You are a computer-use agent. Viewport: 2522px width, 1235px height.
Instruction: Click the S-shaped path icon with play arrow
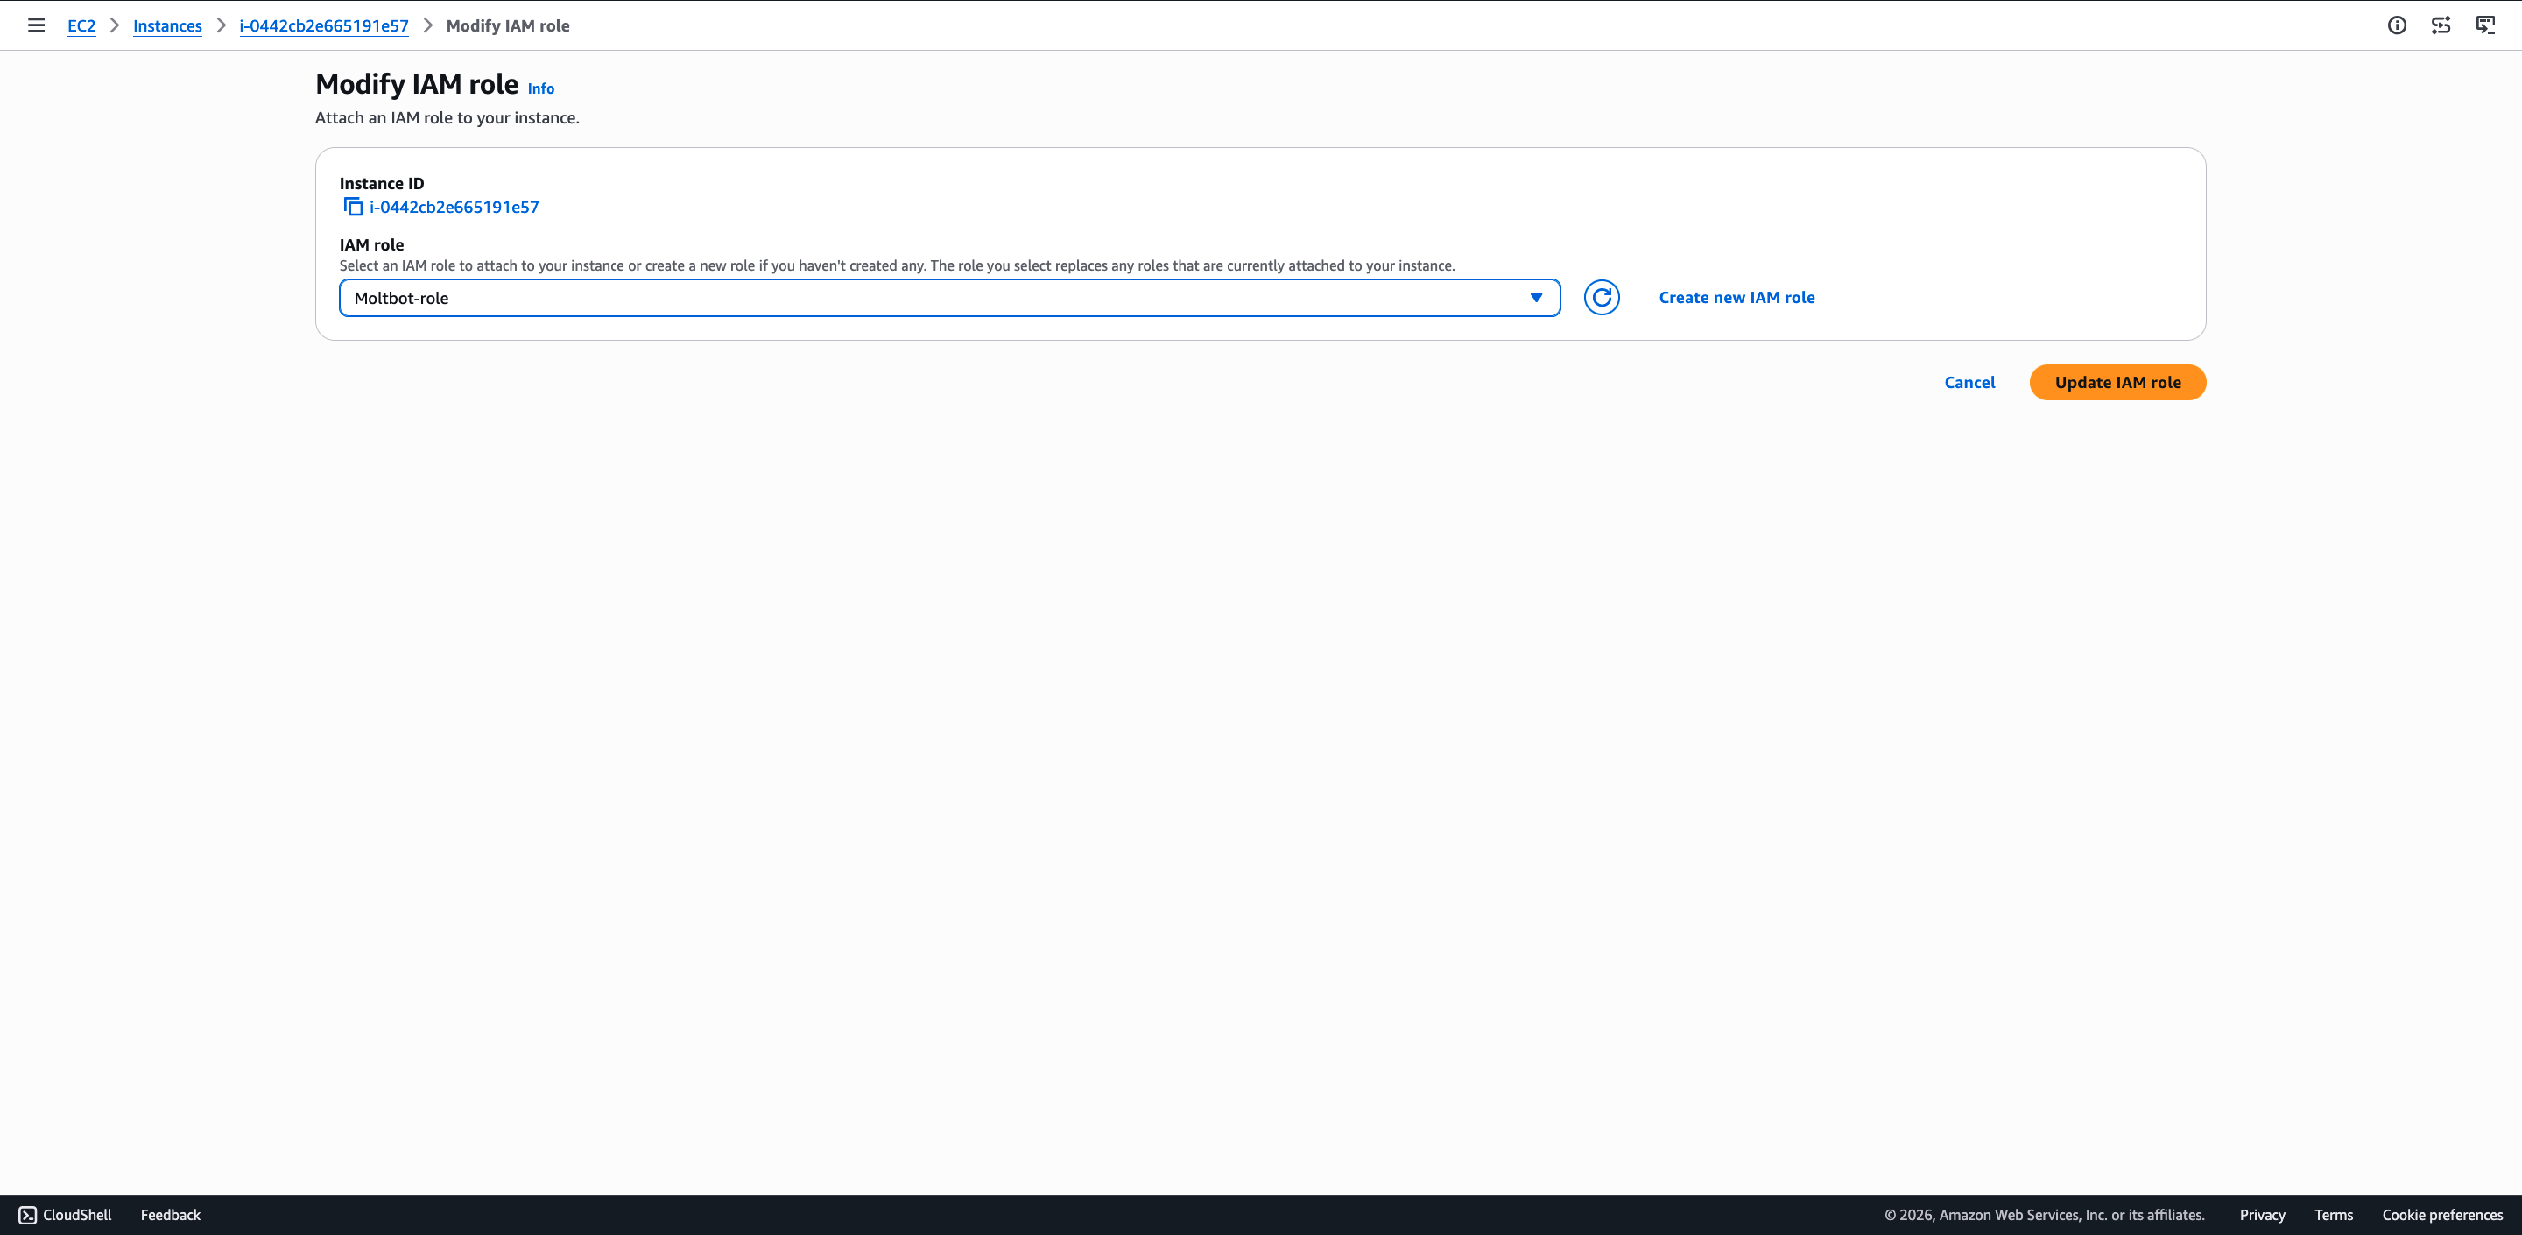[2441, 25]
